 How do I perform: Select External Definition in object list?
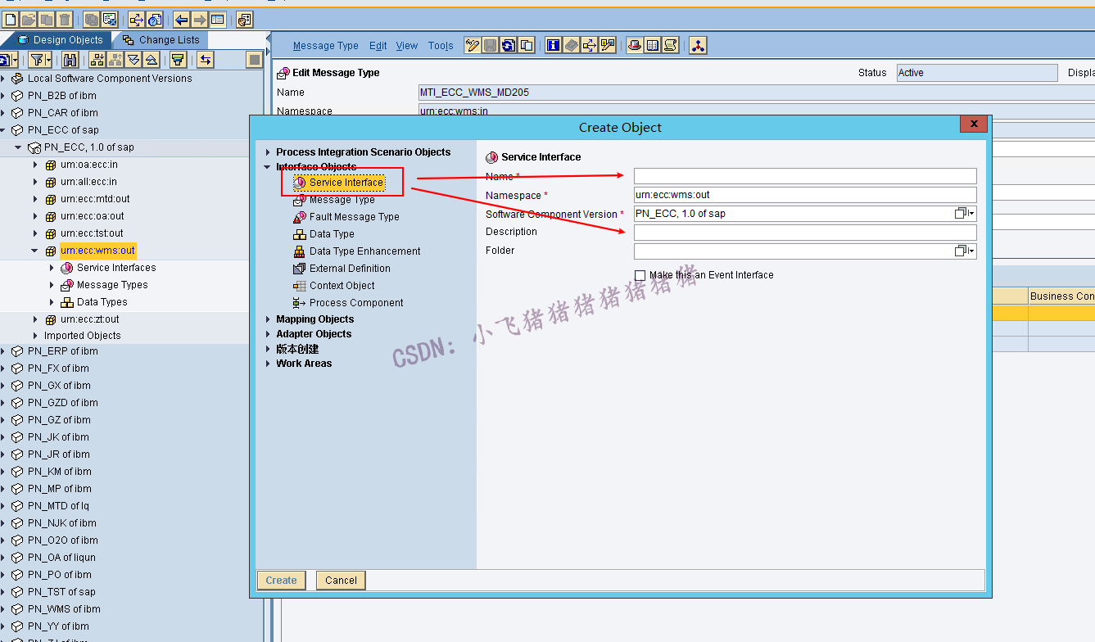pyautogui.click(x=350, y=269)
